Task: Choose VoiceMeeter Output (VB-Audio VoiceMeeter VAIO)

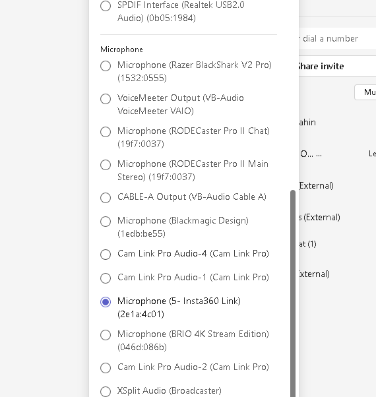Action: pos(106,99)
